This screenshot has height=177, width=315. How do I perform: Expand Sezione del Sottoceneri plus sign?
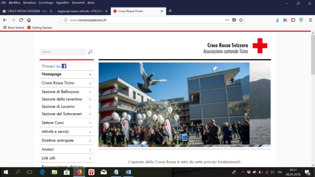(90, 114)
